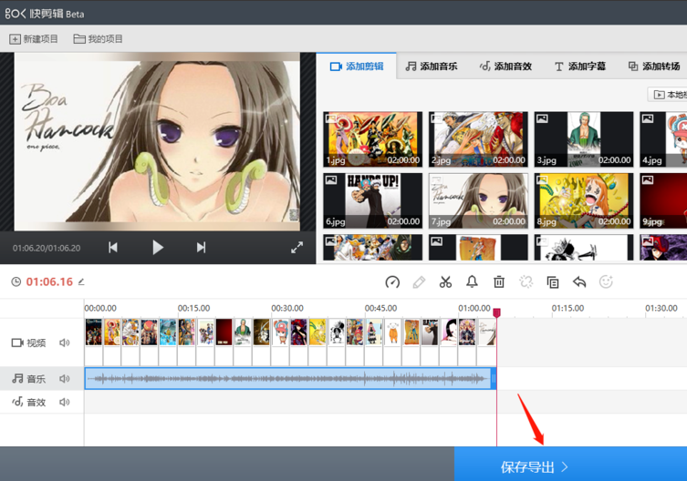The width and height of the screenshot is (687, 481).
Task: Click the first clip in video track
Action: [x=94, y=342]
